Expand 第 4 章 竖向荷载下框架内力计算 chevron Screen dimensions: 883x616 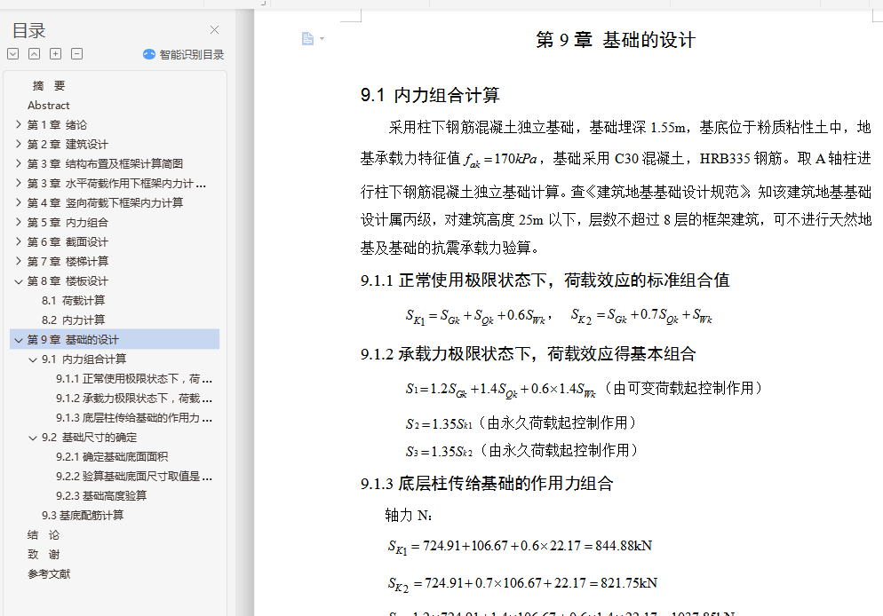coord(19,202)
